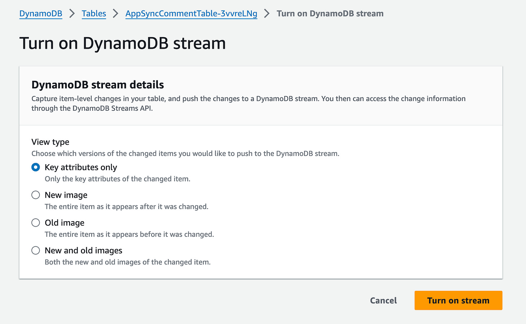The width and height of the screenshot is (526, 324).
Task: Cancel turning on the stream
Action: point(383,301)
